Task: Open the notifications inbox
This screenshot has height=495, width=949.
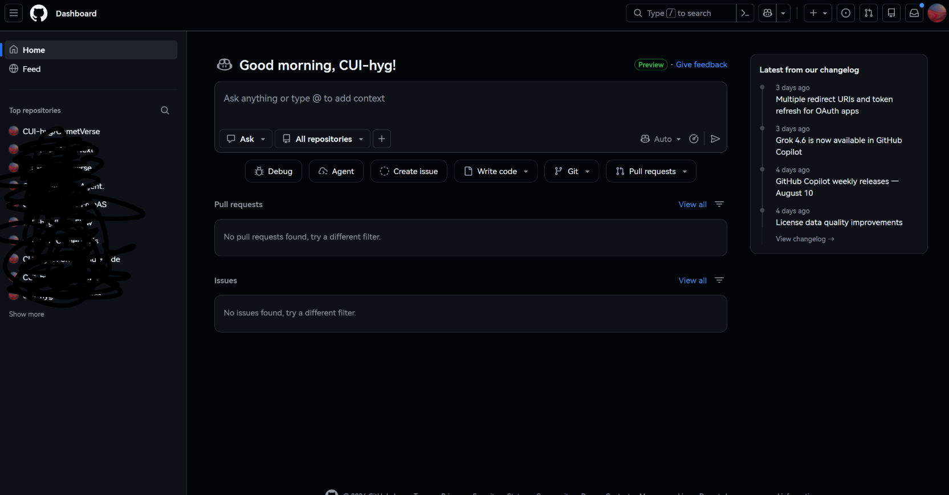Action: 914,13
